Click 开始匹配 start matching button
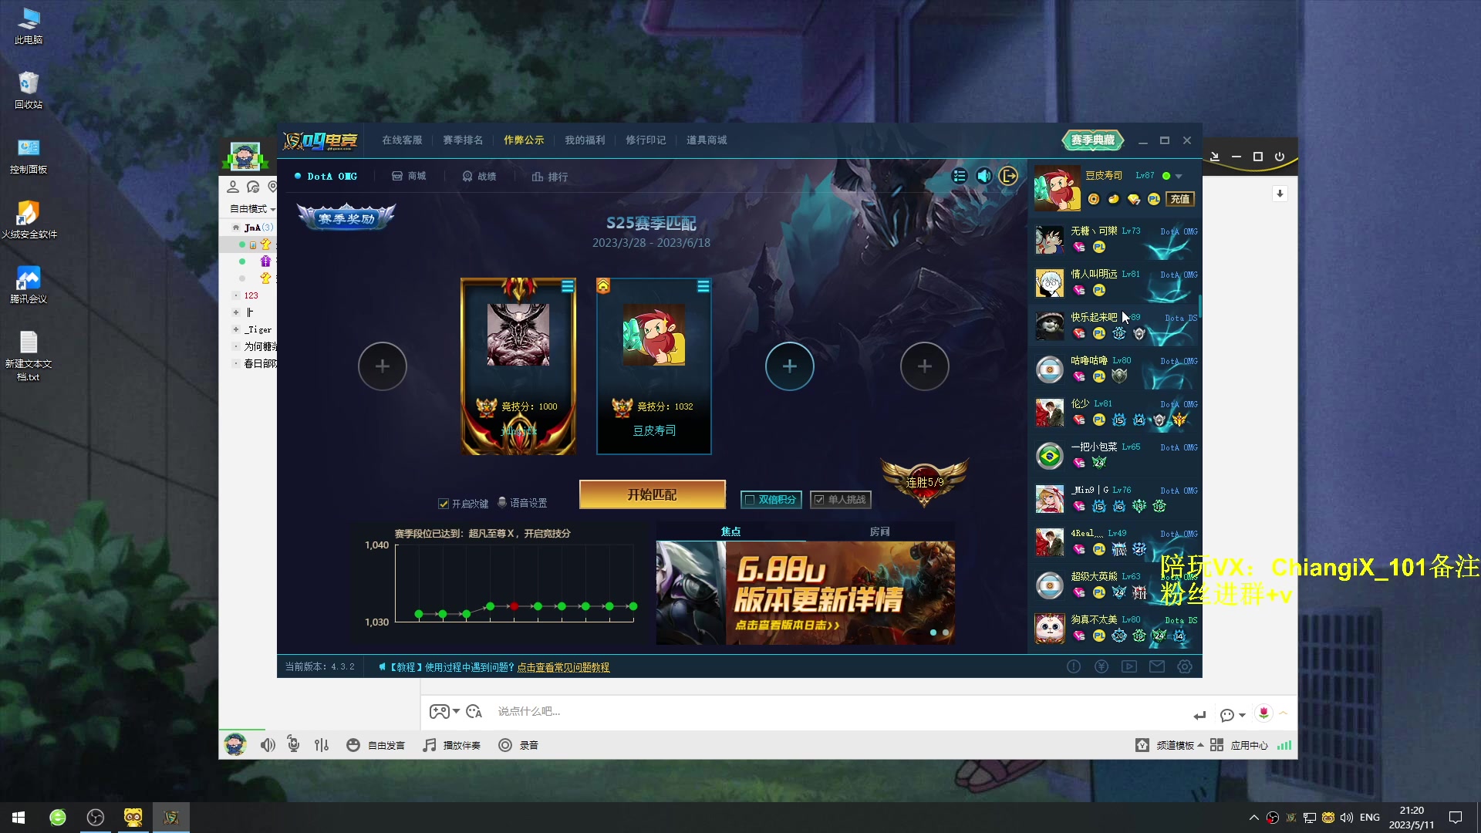 tap(652, 494)
